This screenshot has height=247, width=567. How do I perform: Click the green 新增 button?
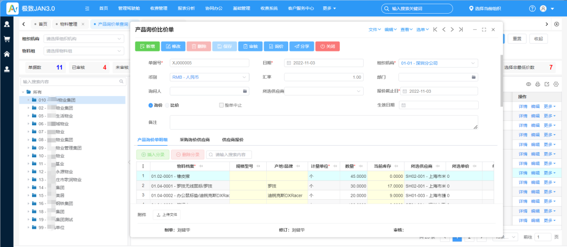(147, 46)
